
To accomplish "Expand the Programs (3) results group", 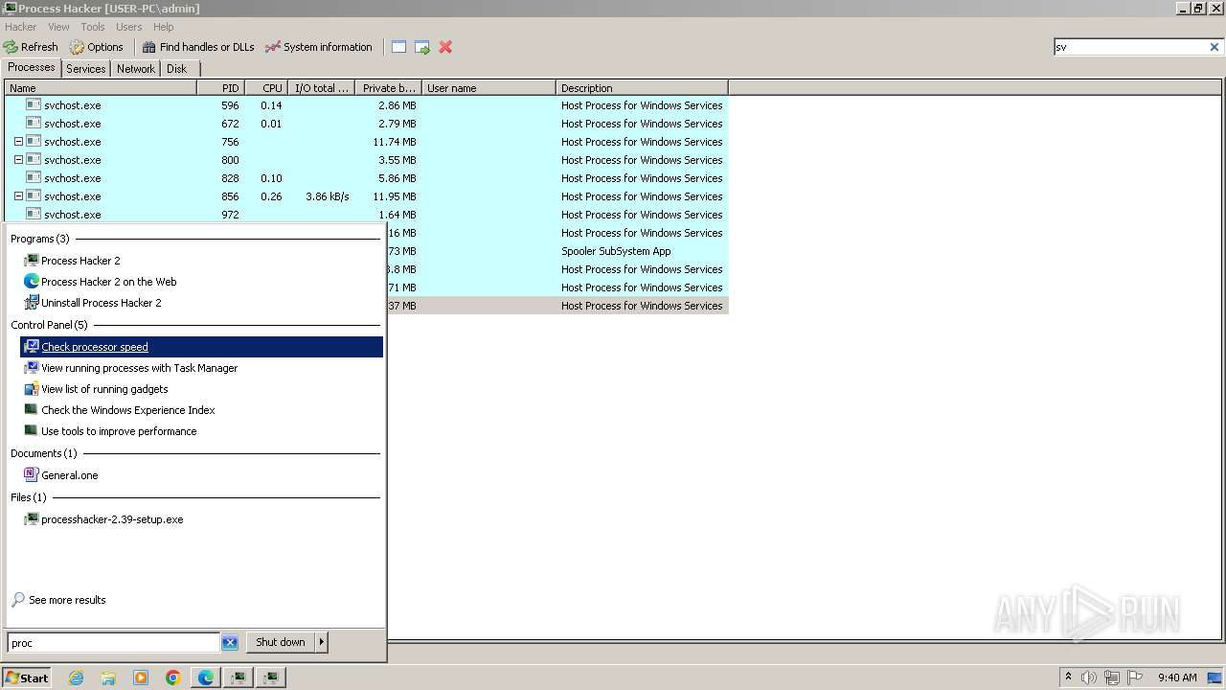I will (x=40, y=239).
